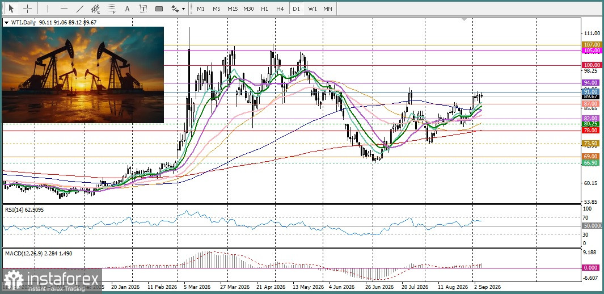Pick the equidistant channel tool

pyautogui.click(x=95, y=9)
